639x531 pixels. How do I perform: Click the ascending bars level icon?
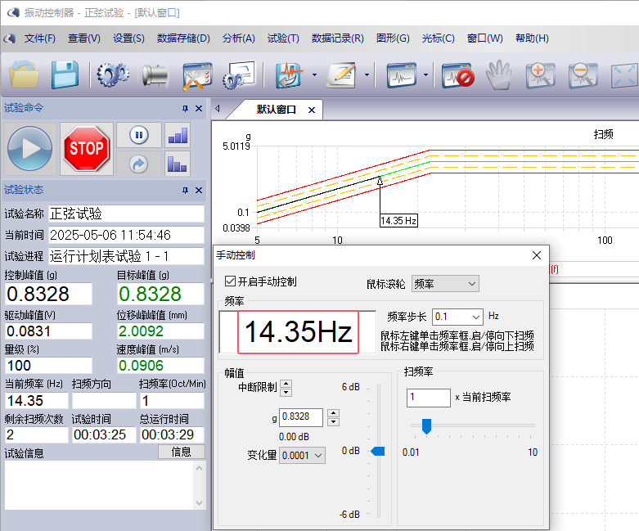click(178, 135)
